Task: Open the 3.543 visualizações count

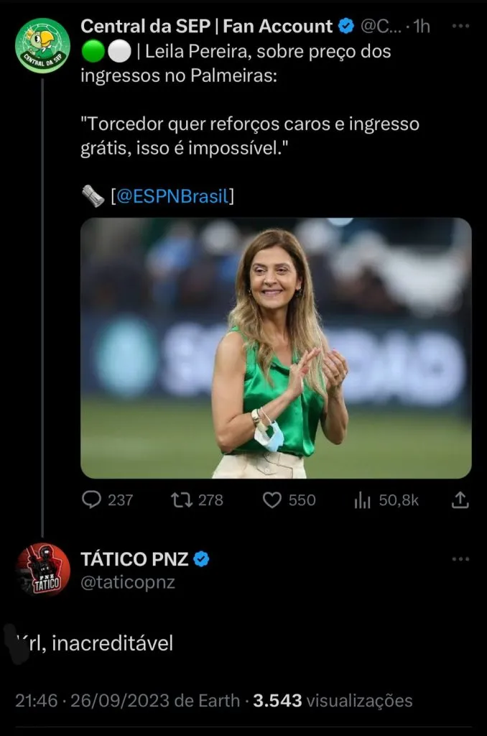Action: [333, 701]
